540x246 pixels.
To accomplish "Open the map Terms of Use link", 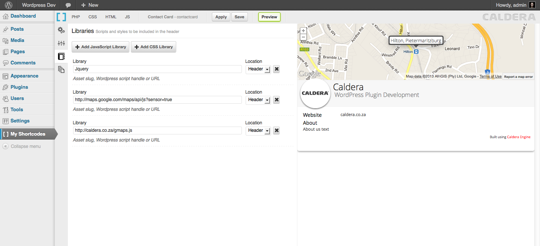I will click(490, 76).
